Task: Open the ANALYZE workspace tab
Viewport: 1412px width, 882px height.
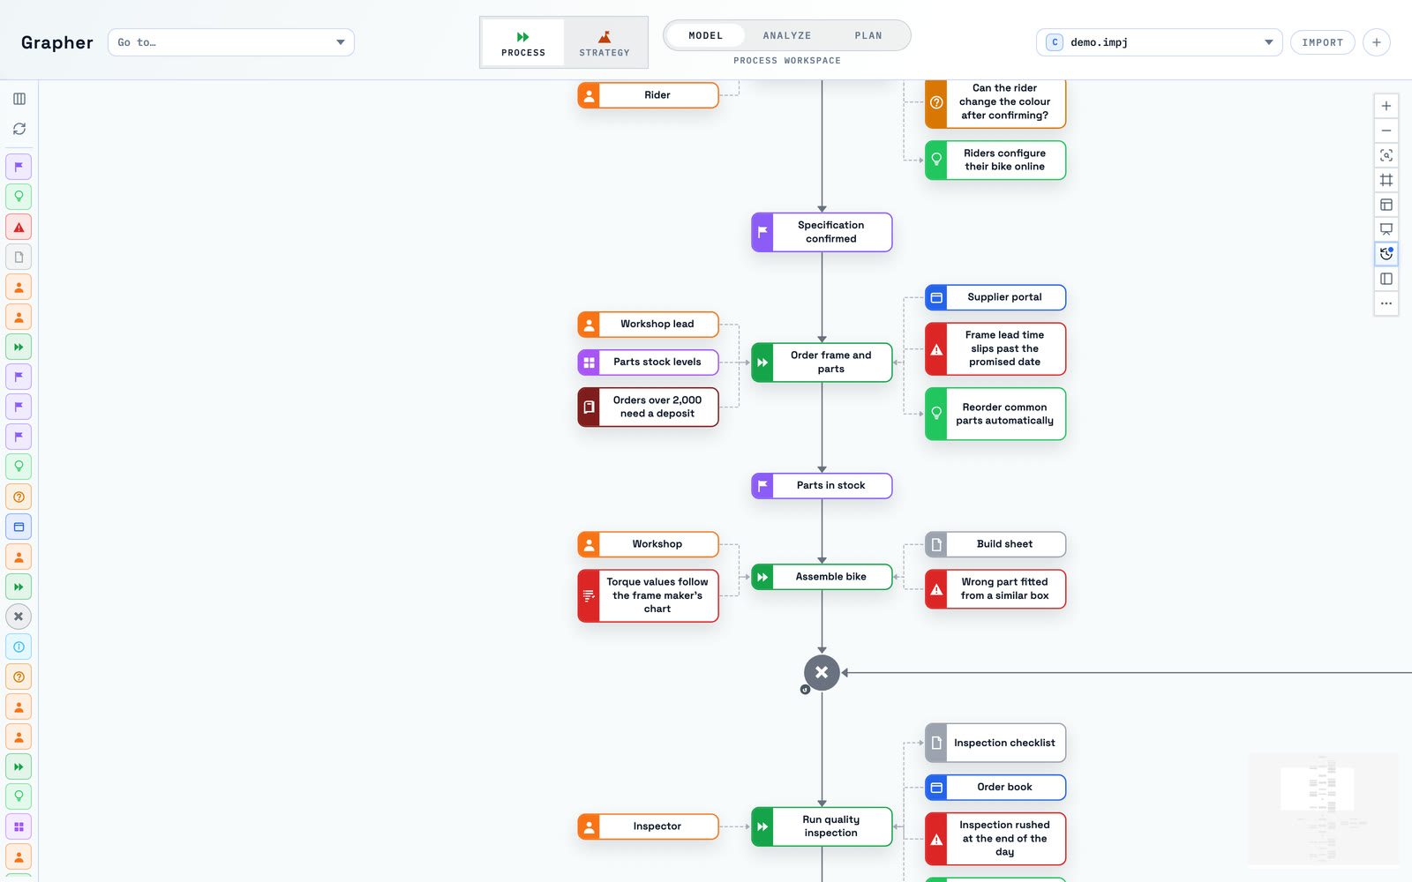Action: [x=787, y=36]
